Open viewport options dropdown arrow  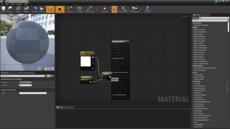(2, 16)
